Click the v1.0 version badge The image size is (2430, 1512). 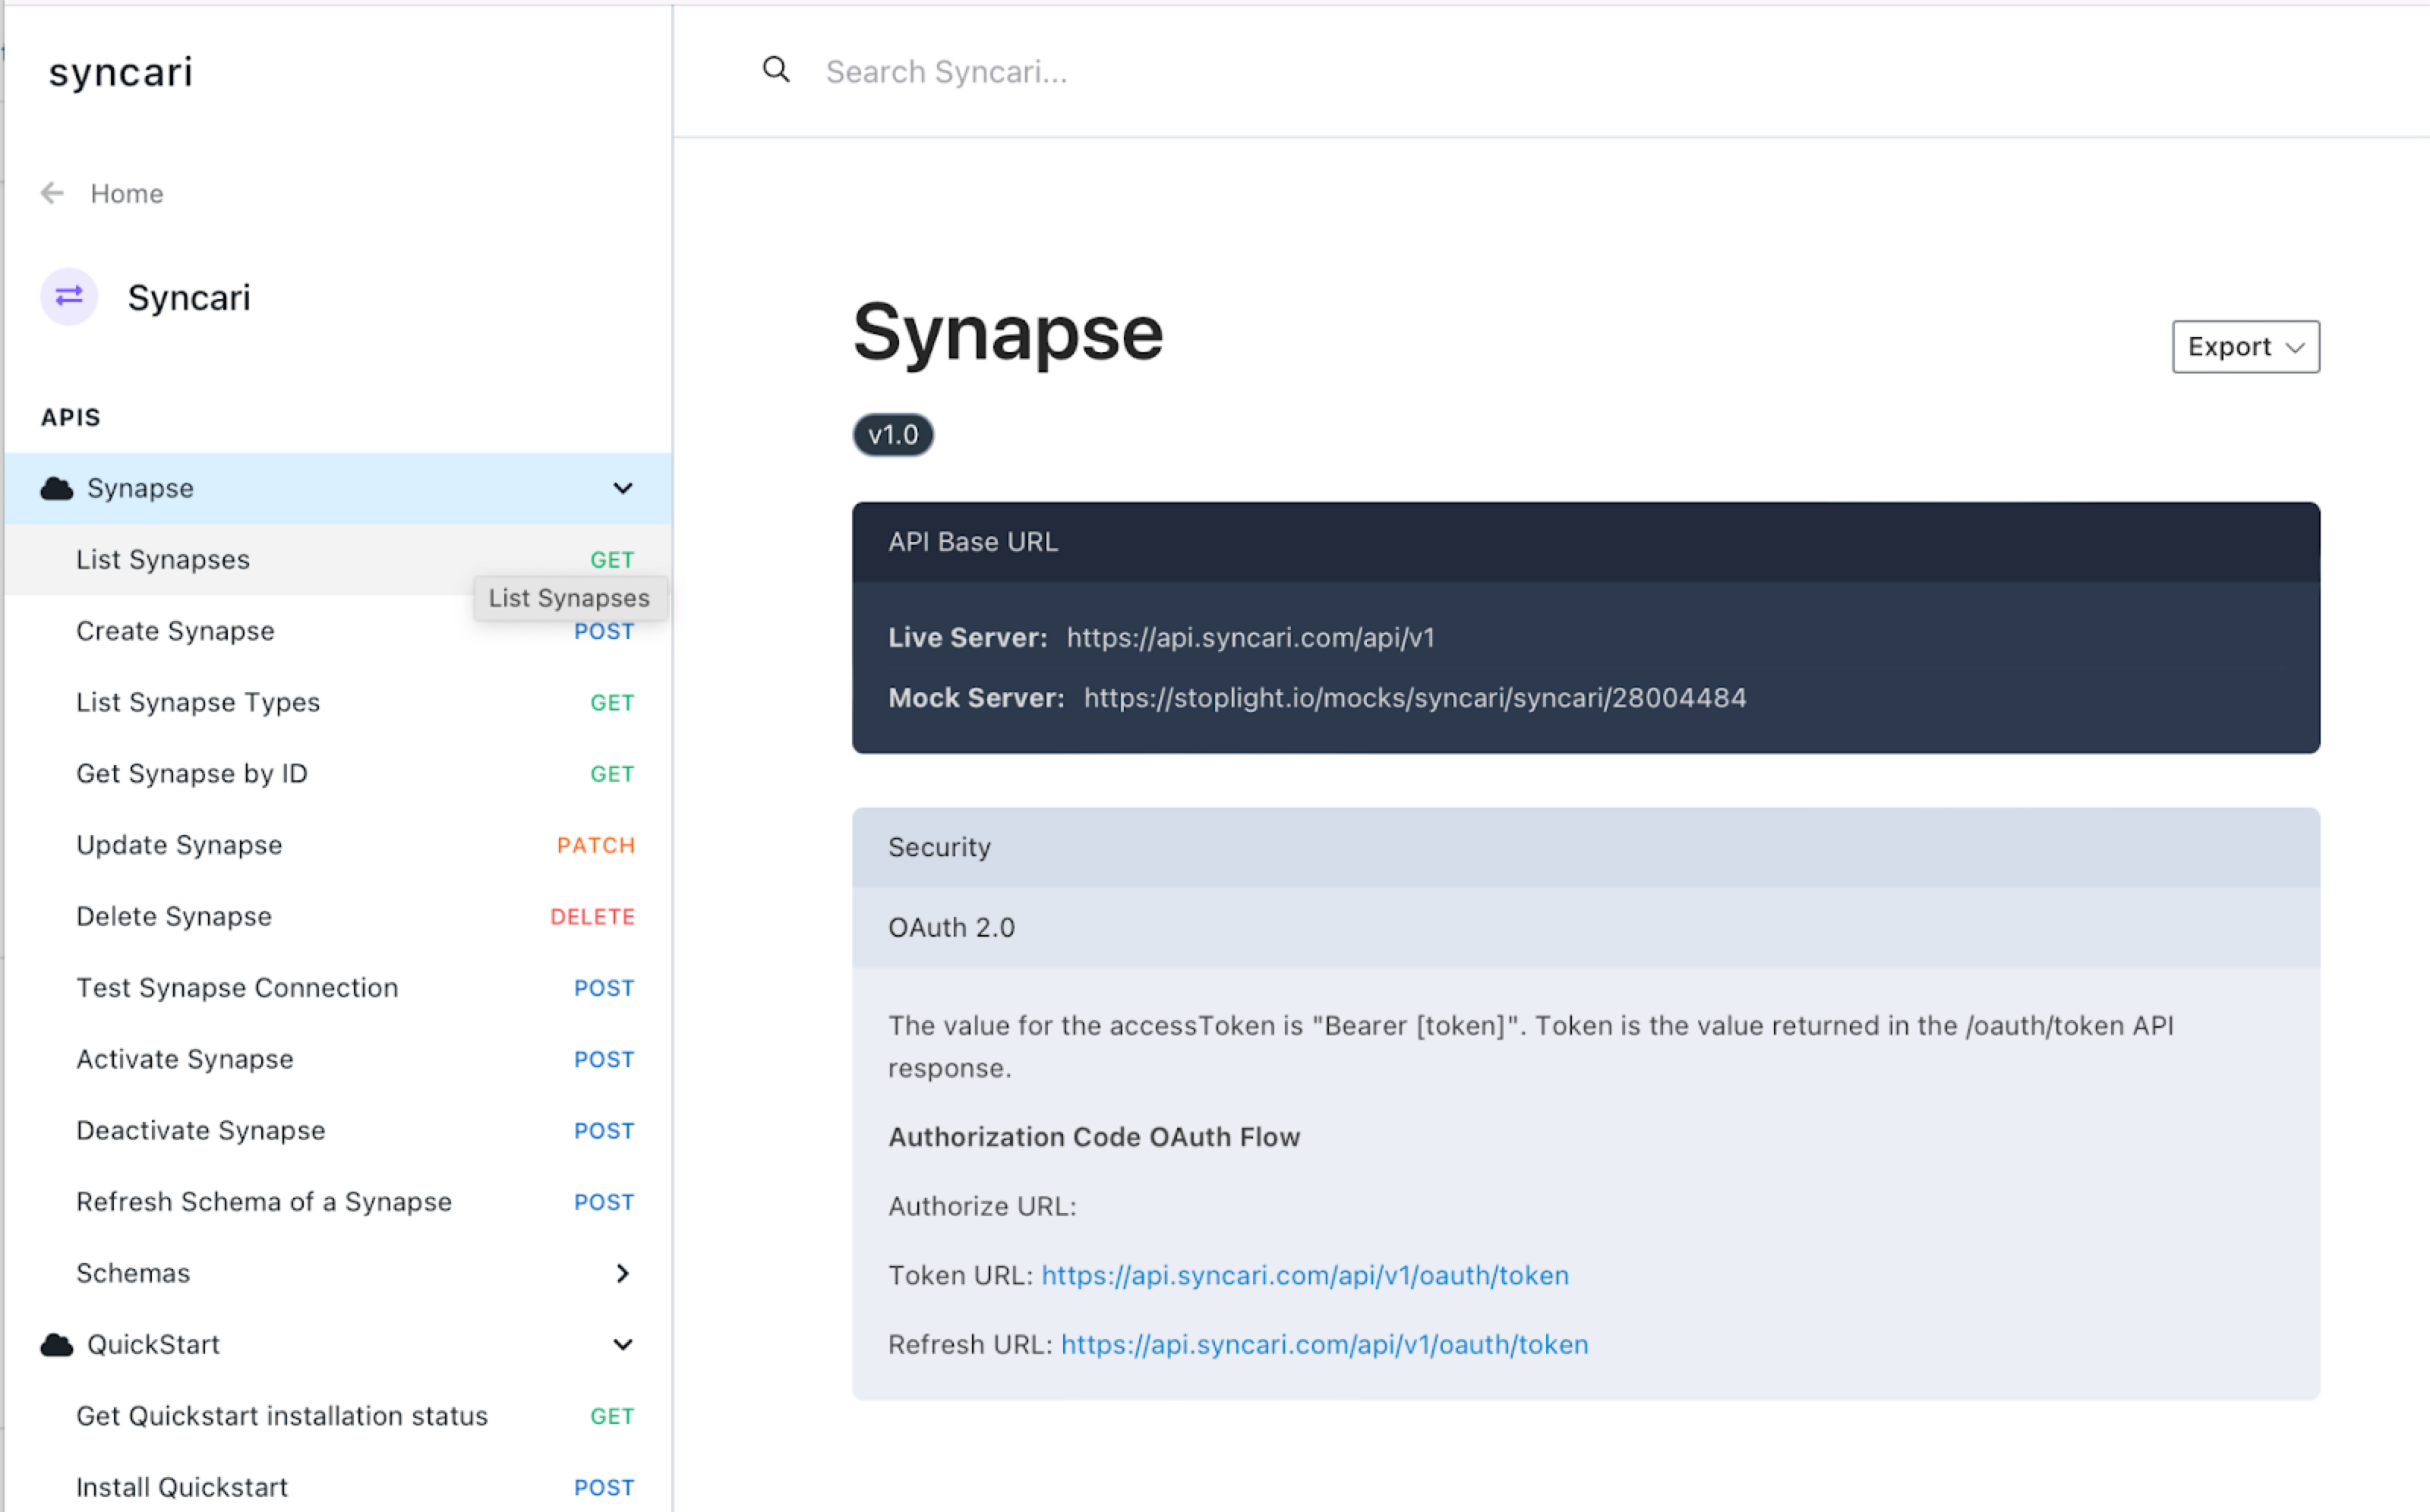[893, 435]
